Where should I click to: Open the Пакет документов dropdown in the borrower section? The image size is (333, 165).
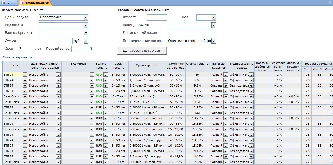[x=214, y=25]
